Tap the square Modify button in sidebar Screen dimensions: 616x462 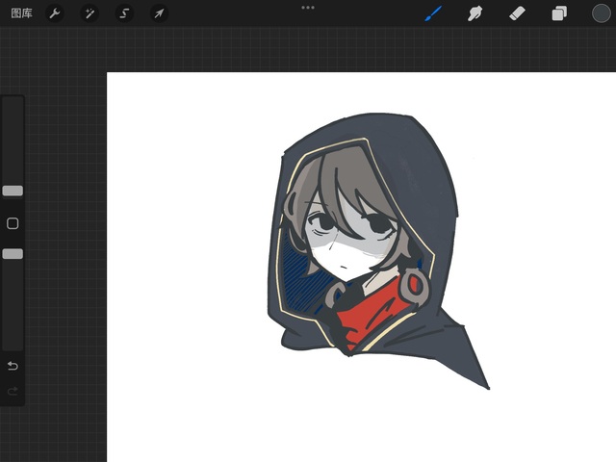point(13,223)
